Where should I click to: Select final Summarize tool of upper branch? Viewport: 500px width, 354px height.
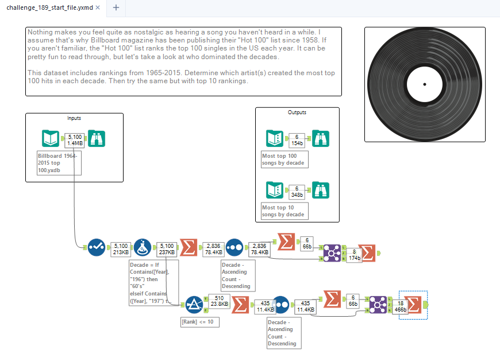point(367,253)
